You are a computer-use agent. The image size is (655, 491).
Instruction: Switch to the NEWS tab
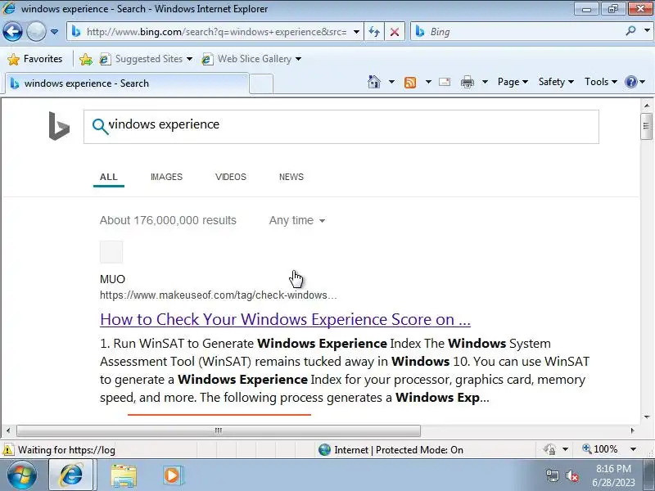pos(291,177)
